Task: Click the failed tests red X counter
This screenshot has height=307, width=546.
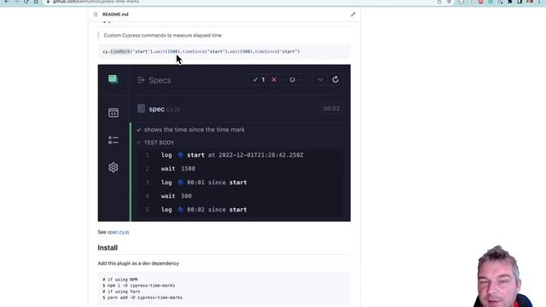Action: (277, 79)
